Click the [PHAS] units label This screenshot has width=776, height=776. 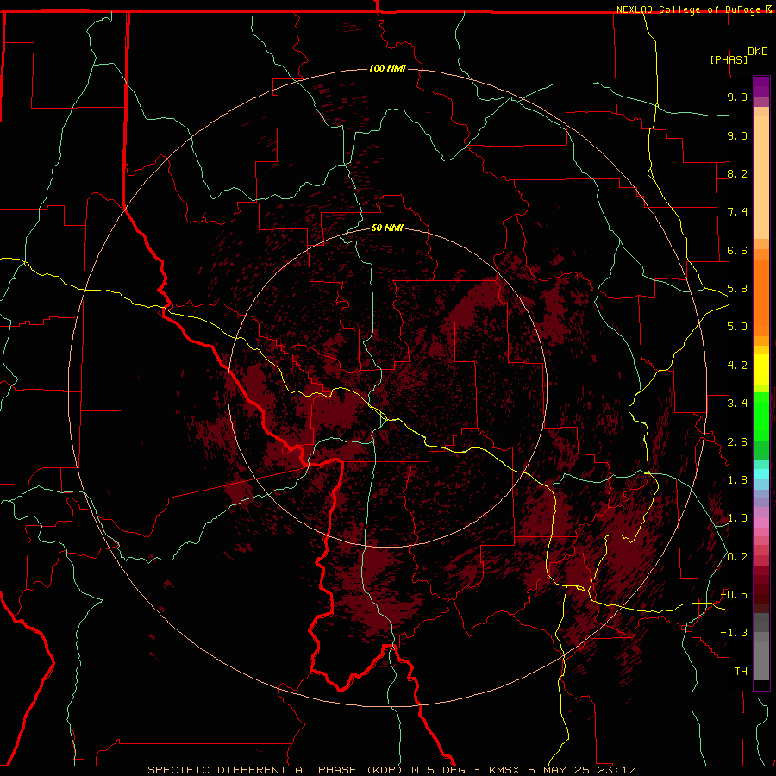click(x=729, y=59)
